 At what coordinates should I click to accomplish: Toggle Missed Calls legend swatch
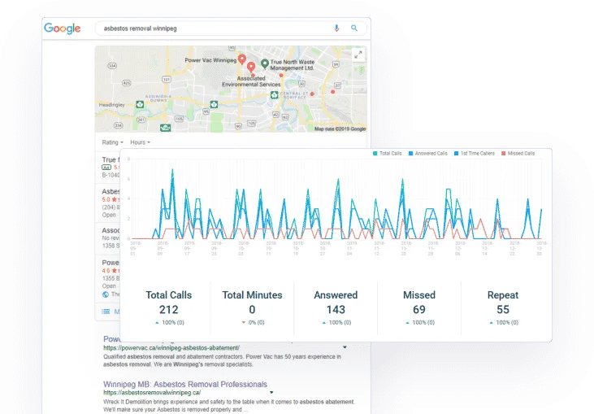[504, 154]
